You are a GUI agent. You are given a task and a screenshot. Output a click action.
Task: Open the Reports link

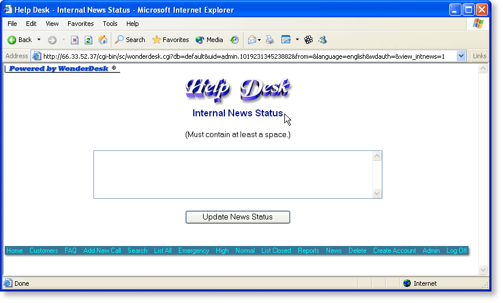[x=308, y=251]
